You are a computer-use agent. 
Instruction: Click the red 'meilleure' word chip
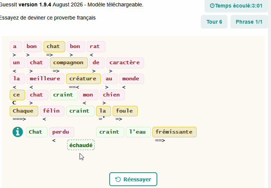coord(46,79)
